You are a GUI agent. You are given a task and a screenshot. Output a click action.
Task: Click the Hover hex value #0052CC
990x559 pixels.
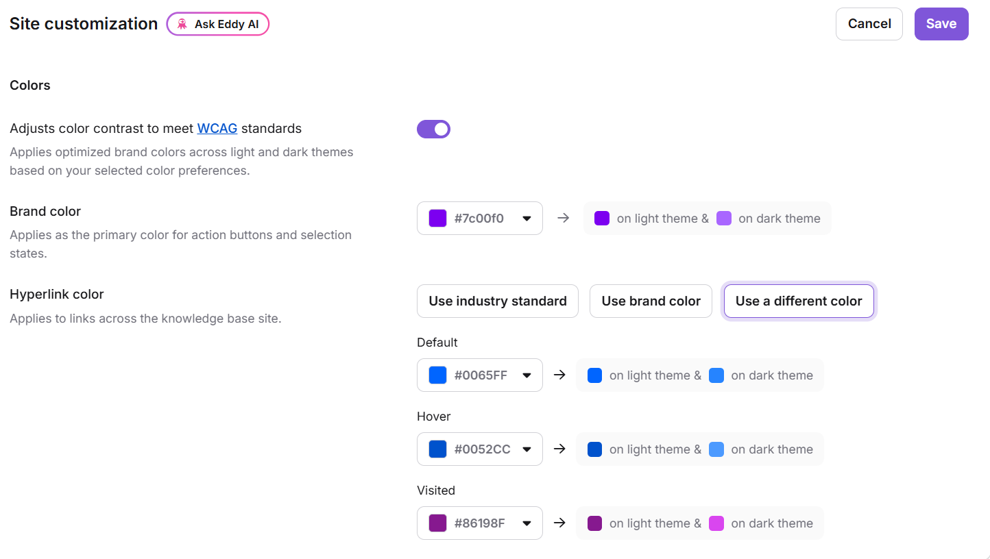tap(483, 449)
